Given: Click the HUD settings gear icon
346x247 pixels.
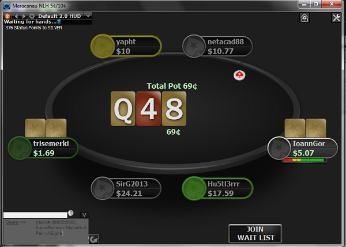Looking at the screenshot, I should 32,16.
